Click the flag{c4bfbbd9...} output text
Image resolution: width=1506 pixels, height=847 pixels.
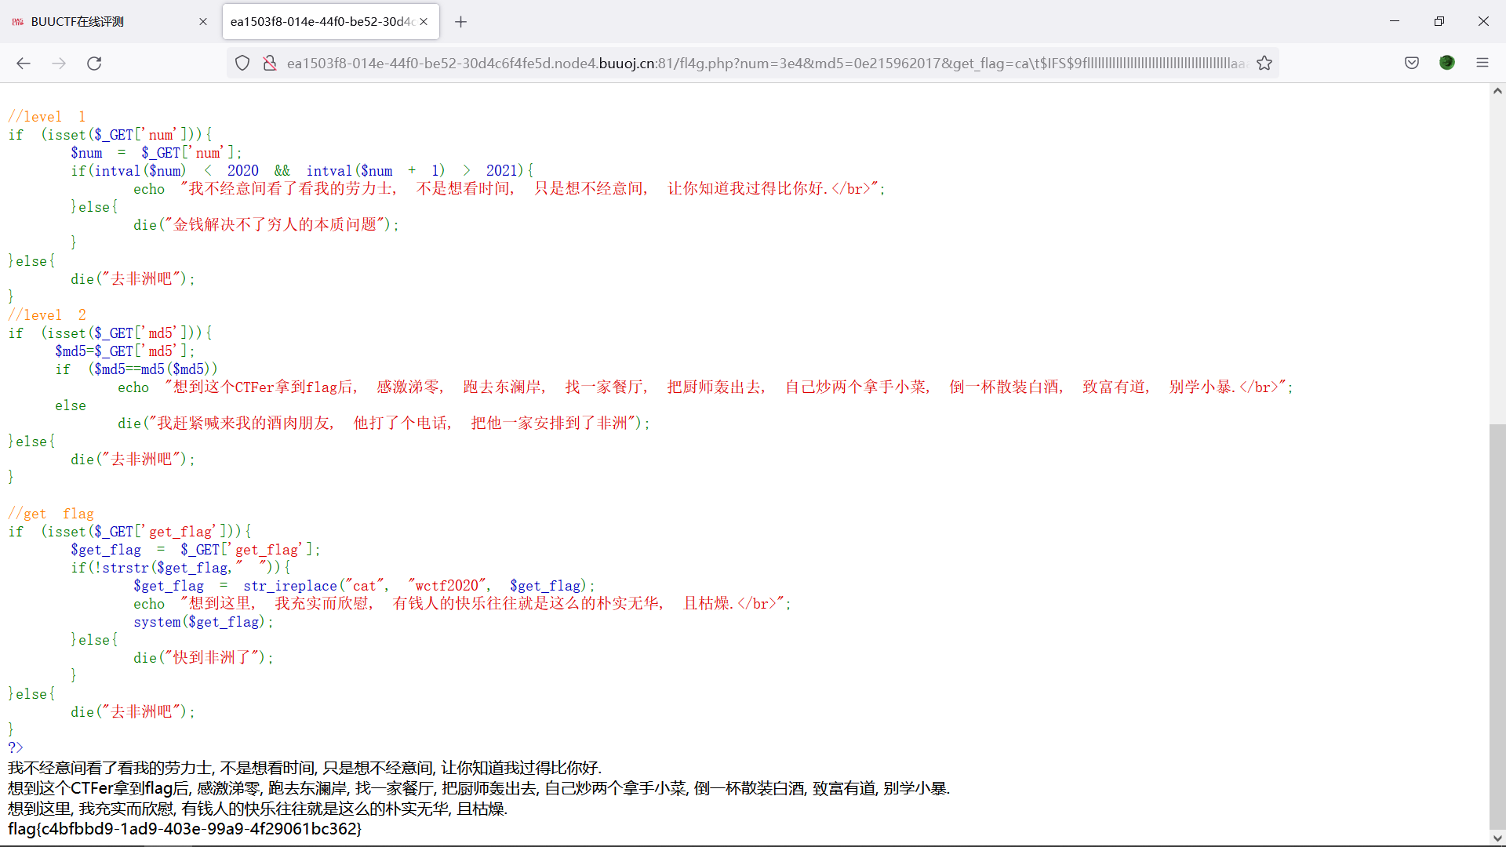pos(184,829)
